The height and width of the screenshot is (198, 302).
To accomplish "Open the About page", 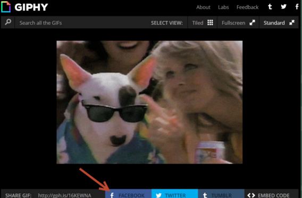I will [x=203, y=7].
